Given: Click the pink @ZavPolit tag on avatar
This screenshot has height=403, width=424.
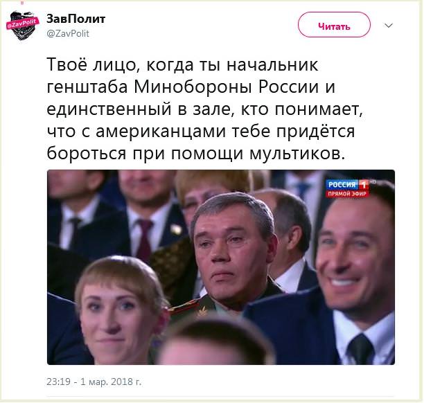Looking at the screenshot, I should 23,24.
